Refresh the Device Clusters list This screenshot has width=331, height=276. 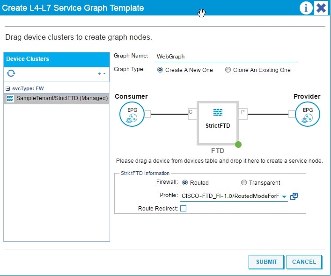point(11,73)
